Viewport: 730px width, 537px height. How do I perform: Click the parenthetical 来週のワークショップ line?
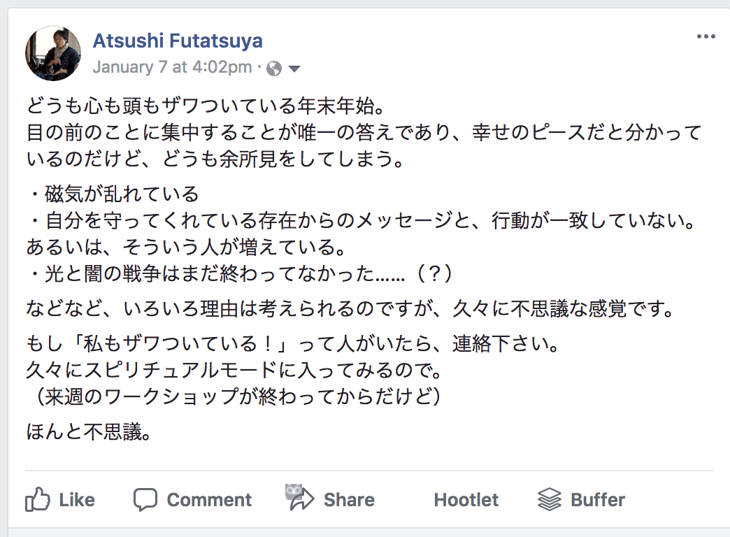tap(236, 396)
